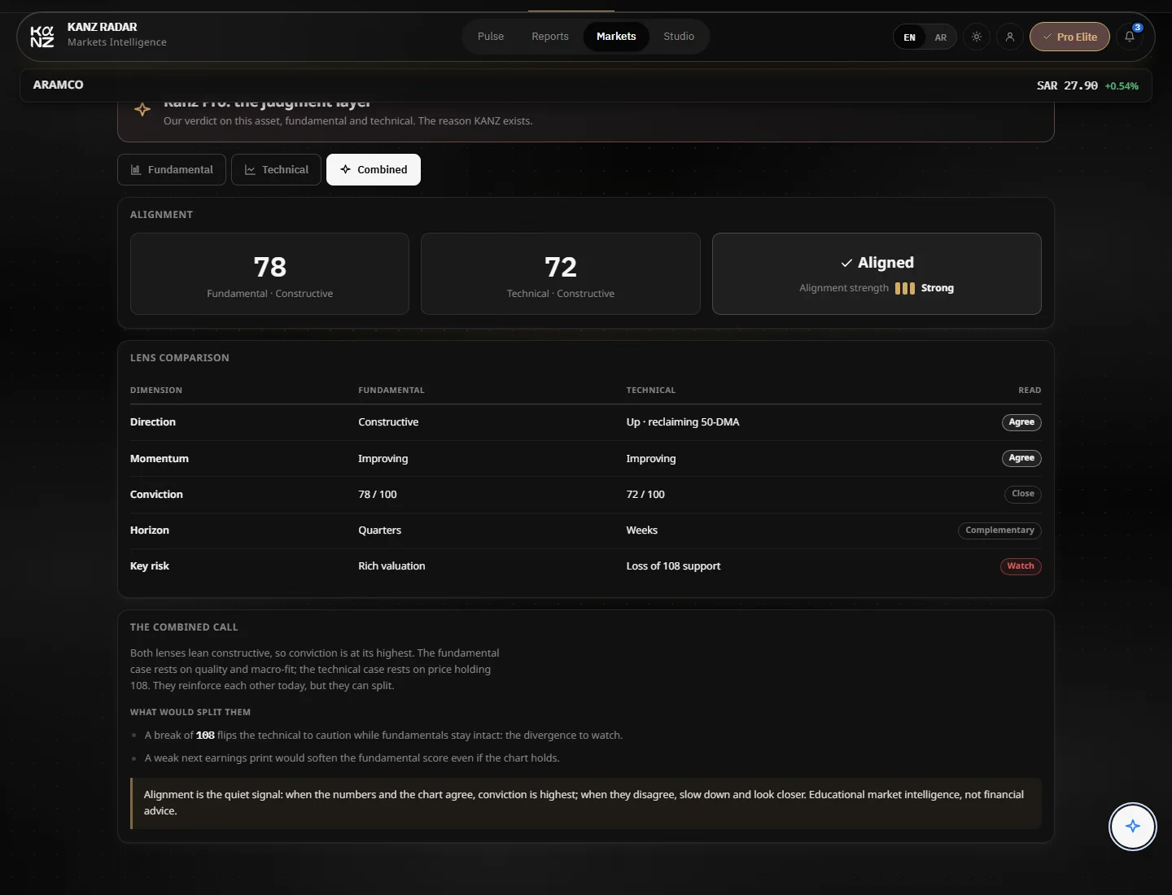Open the notifications bell icon
This screenshot has width=1172, height=895.
(x=1130, y=37)
